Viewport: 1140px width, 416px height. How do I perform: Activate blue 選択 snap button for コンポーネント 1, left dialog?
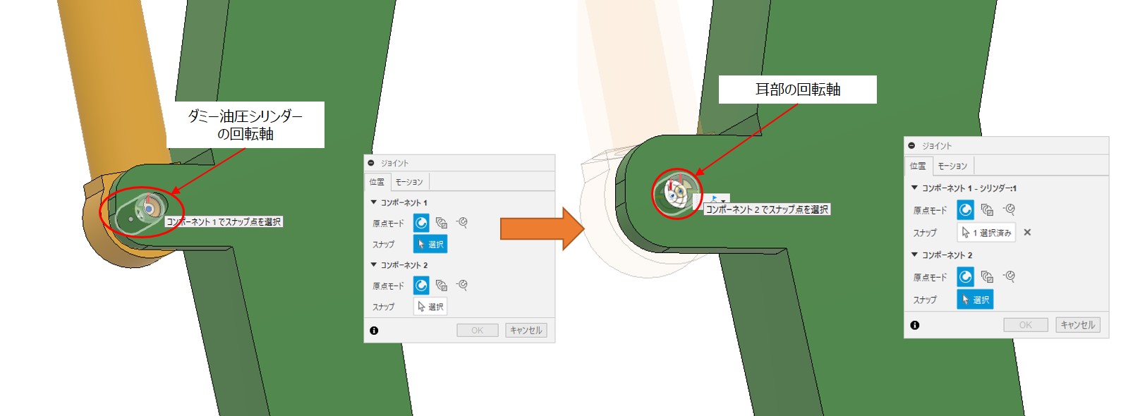[430, 244]
